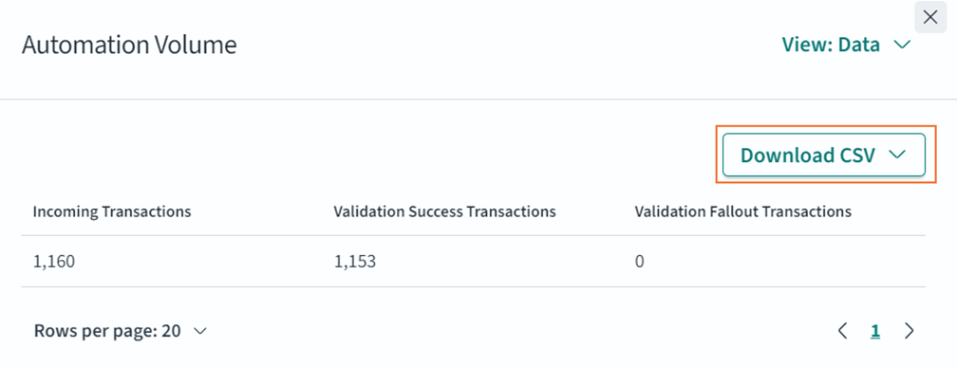The image size is (957, 367).
Task: Click the chevron beside View: Data
Action: click(x=902, y=46)
